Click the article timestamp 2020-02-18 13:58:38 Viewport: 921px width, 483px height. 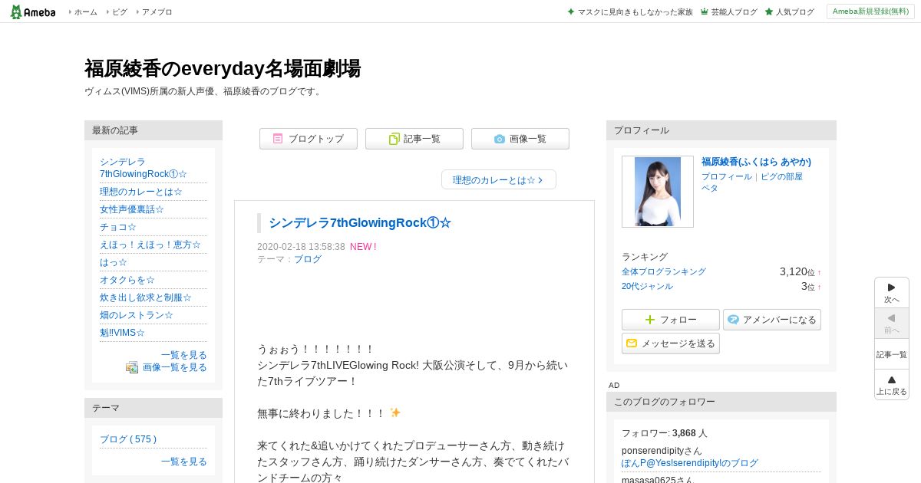301,247
